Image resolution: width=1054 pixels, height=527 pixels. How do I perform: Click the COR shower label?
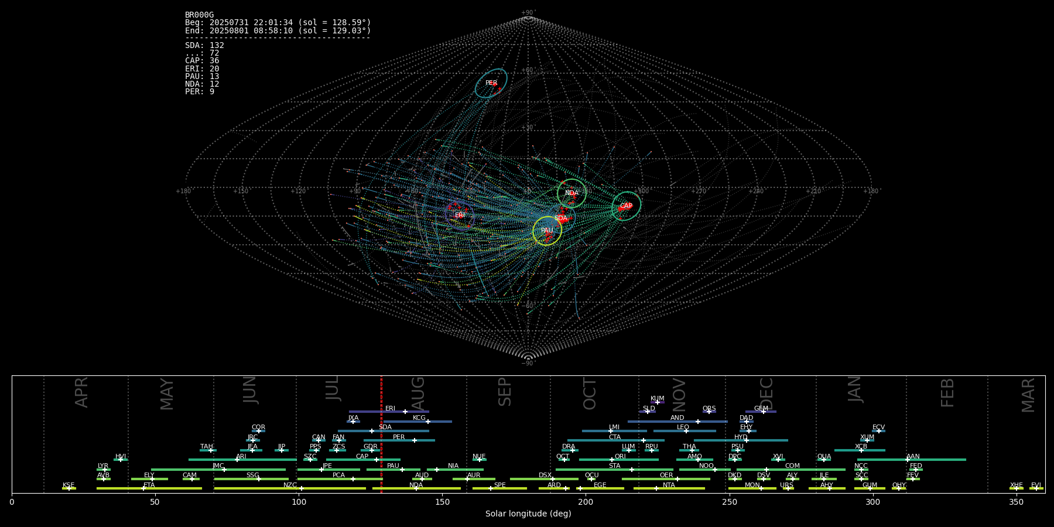click(x=258, y=427)
